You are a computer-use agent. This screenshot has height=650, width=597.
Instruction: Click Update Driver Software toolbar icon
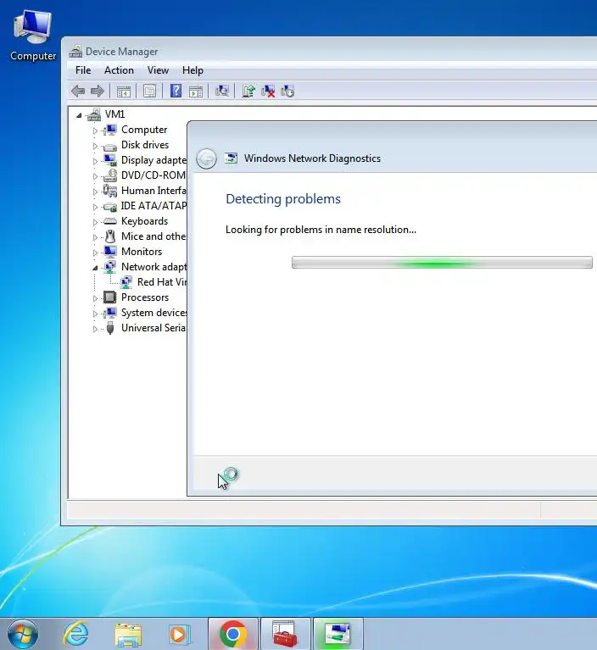pyautogui.click(x=248, y=91)
